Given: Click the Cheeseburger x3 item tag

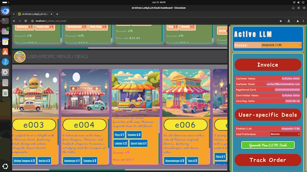Looking at the screenshot, I should coord(174,161).
